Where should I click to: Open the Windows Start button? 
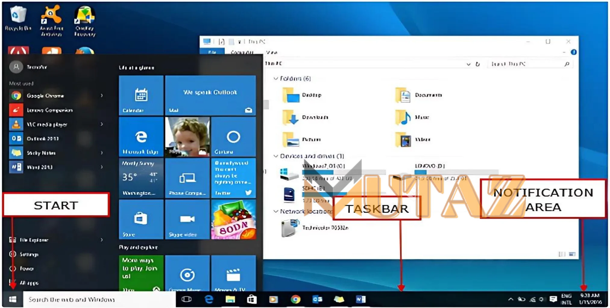pyautogui.click(x=12, y=299)
